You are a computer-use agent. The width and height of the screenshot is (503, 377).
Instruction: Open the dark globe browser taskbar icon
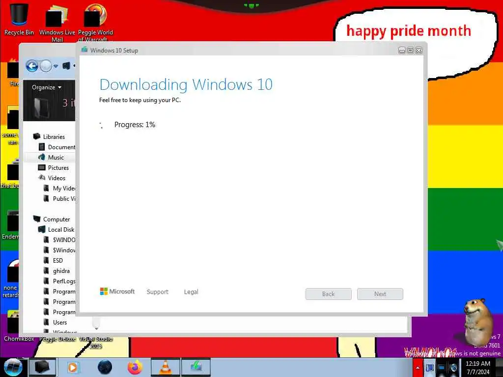click(x=105, y=367)
